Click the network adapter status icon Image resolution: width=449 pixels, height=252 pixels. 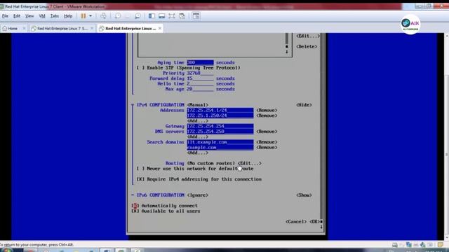tap(408, 245)
